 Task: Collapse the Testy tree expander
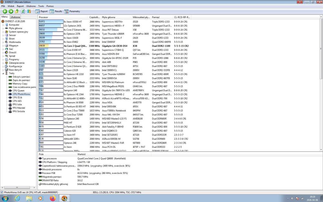[x=3, y=73]
